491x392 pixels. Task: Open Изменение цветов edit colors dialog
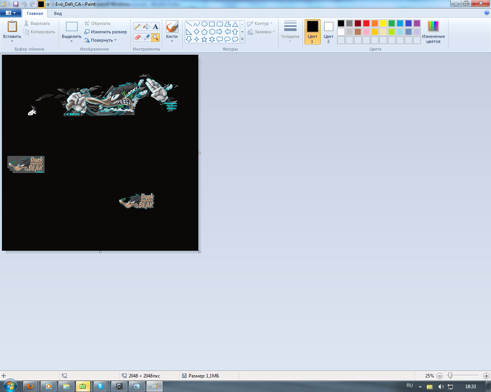point(433,32)
